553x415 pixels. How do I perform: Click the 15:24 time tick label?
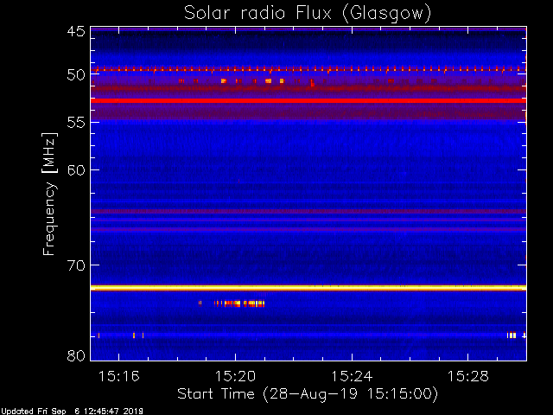tap(352, 376)
